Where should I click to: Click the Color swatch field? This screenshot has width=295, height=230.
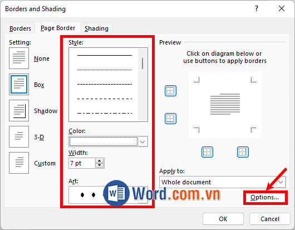(104, 141)
